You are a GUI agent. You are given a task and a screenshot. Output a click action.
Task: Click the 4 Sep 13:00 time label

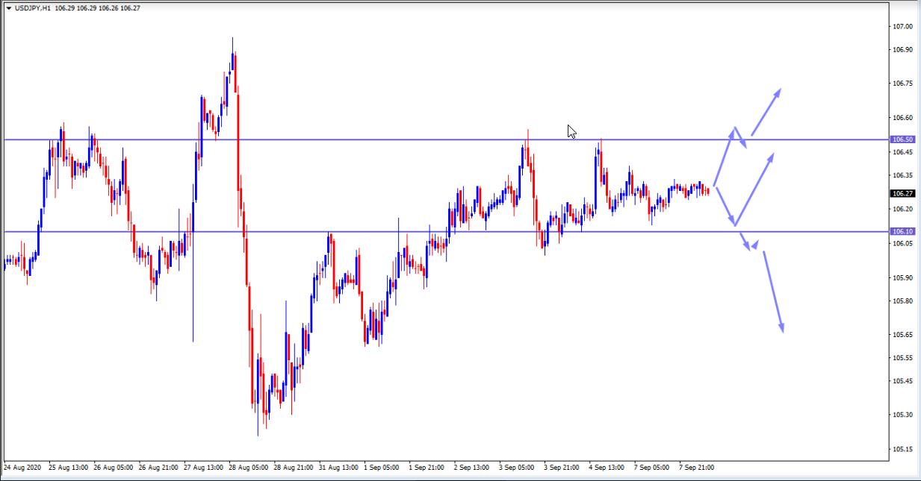coord(607,468)
